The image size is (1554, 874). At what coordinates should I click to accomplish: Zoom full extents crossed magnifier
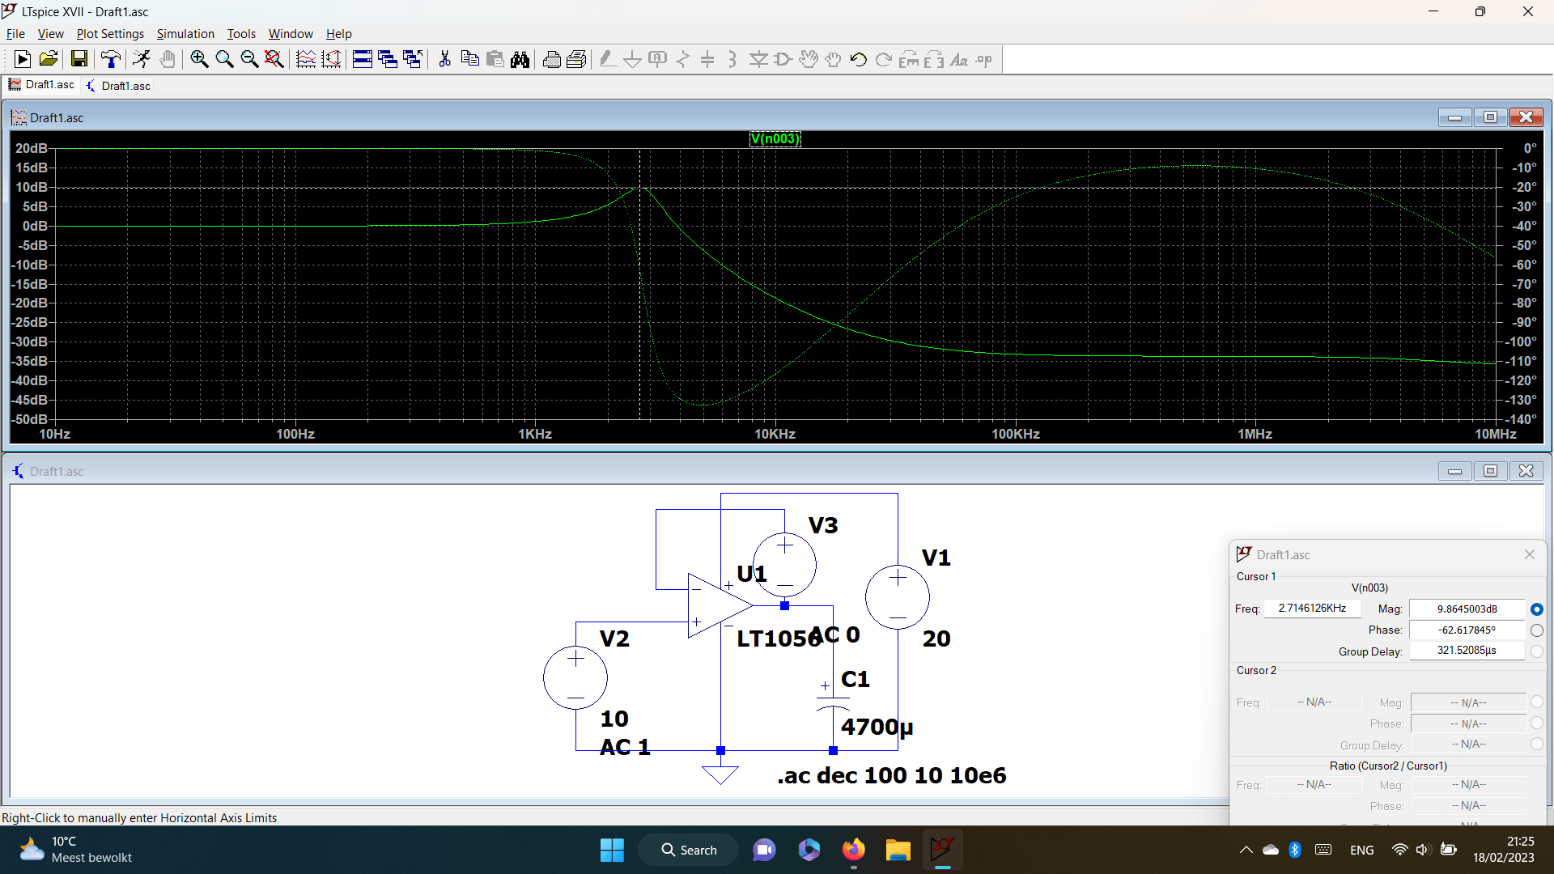(x=274, y=59)
